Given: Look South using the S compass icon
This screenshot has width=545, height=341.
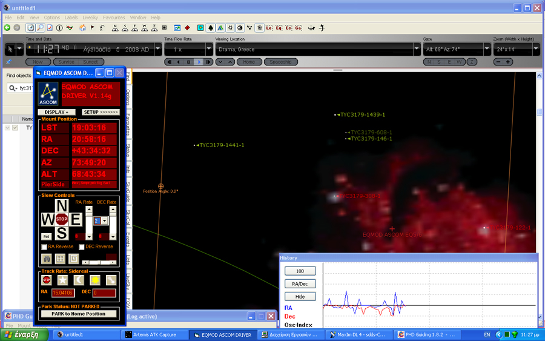Looking at the screenshot, I should pyautogui.click(x=125, y=28).
